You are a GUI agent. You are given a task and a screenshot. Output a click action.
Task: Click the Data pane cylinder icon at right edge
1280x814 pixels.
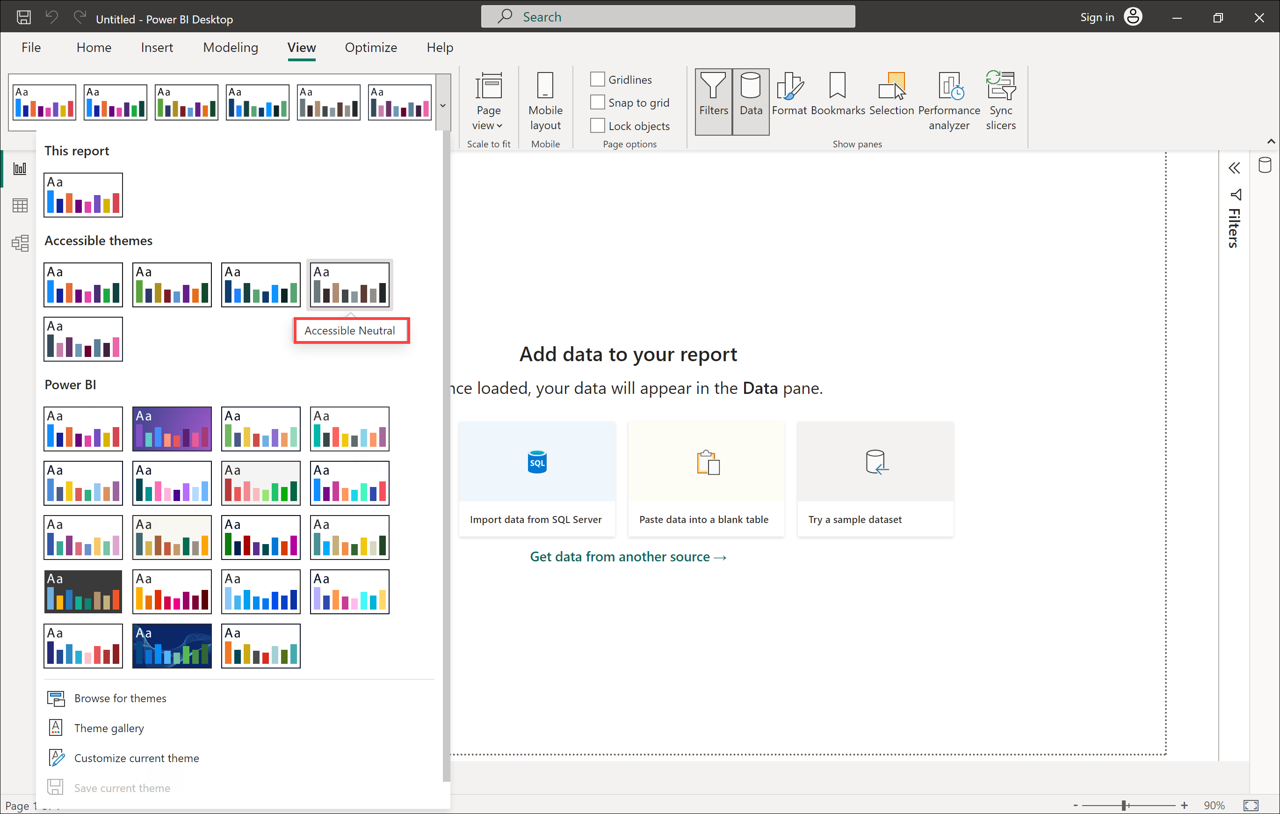(x=1265, y=165)
